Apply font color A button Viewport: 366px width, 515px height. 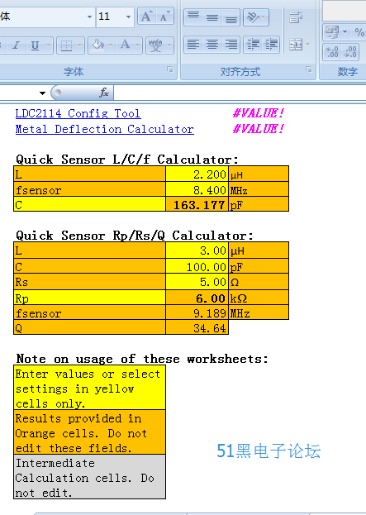[x=125, y=45]
